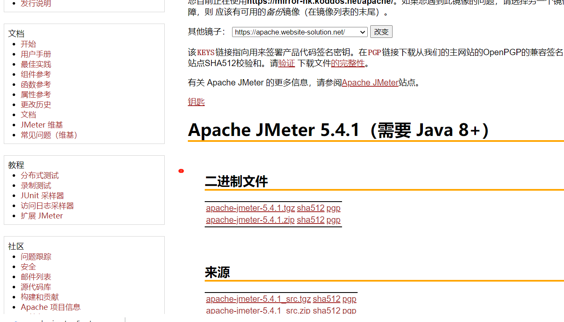Open pgp signature for apache-jmeter-5.4.1.zip

click(334, 220)
